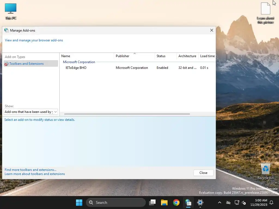Open Find more toolbars and extensions link

point(31,170)
